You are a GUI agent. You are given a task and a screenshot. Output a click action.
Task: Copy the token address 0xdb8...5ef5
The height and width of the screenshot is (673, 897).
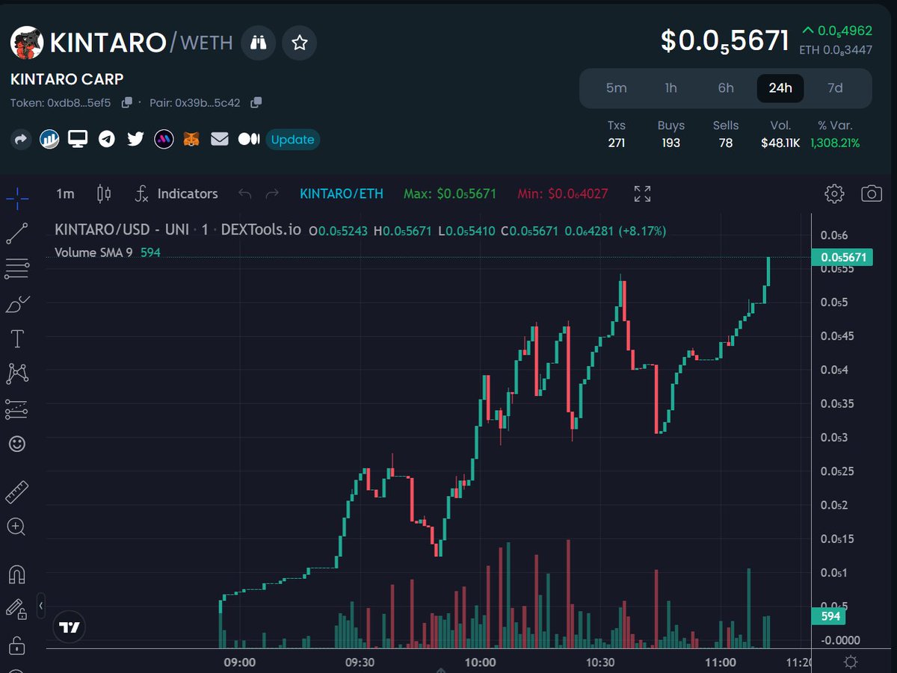(x=127, y=102)
